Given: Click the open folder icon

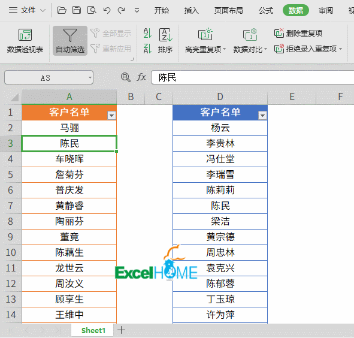Looking at the screenshot, I should pyautogui.click(x=62, y=10).
